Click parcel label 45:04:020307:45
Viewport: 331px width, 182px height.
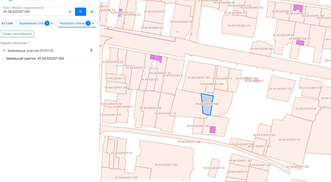point(306,109)
